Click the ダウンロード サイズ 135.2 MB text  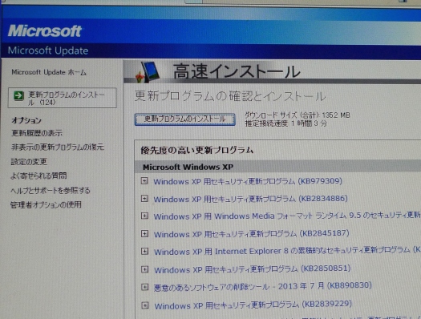pyautogui.click(x=297, y=115)
